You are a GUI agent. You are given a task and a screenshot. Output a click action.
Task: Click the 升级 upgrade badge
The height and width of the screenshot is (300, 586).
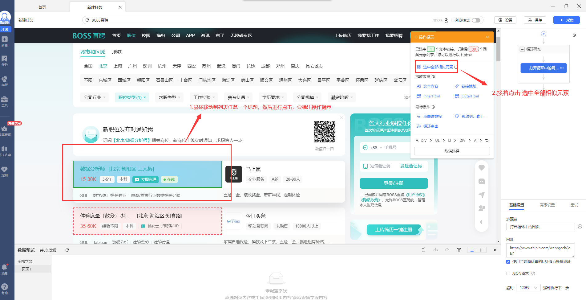point(5,29)
